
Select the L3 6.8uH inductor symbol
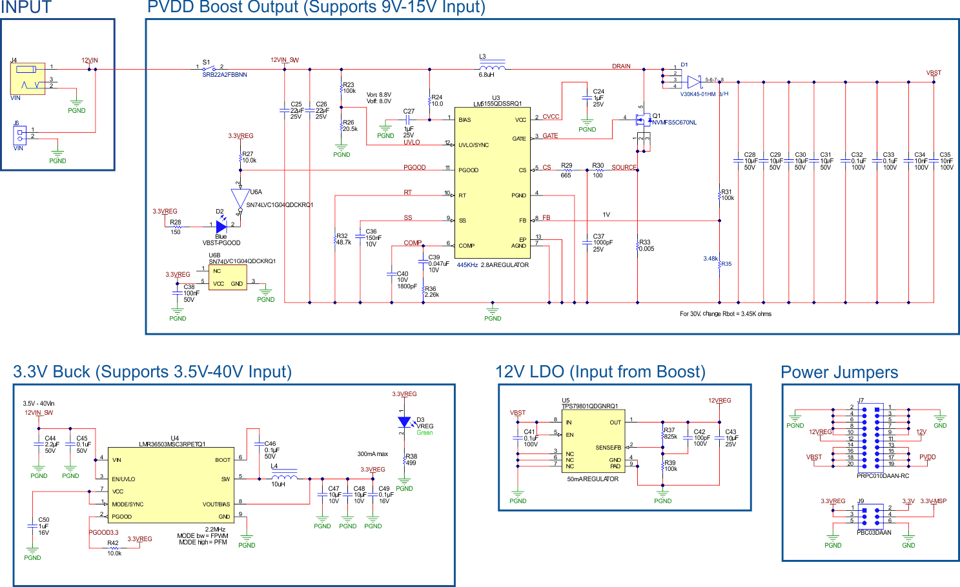(x=492, y=66)
